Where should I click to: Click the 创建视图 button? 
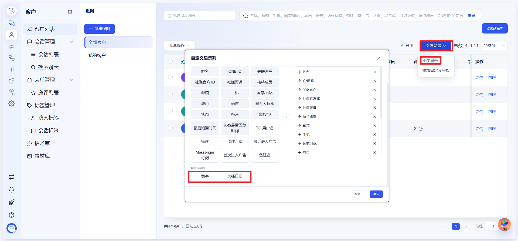click(x=100, y=29)
